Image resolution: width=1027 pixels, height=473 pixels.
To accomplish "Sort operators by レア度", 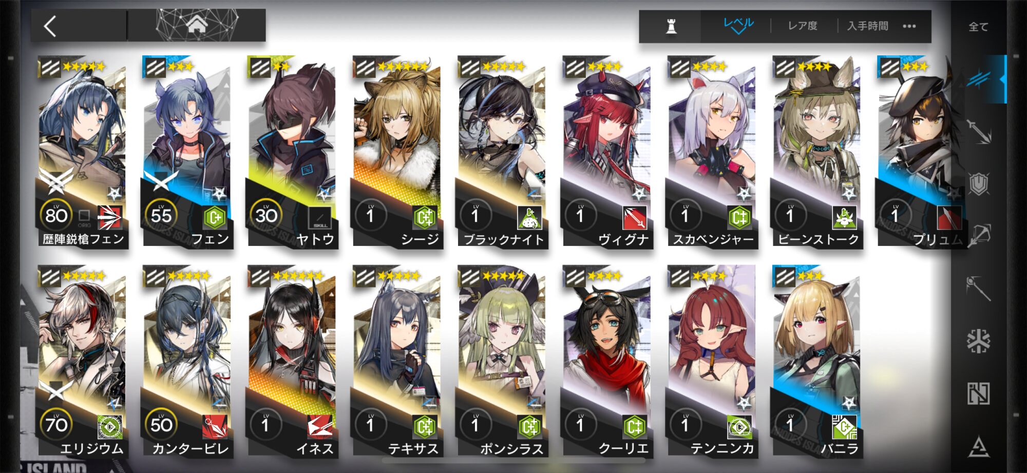I will pyautogui.click(x=803, y=26).
